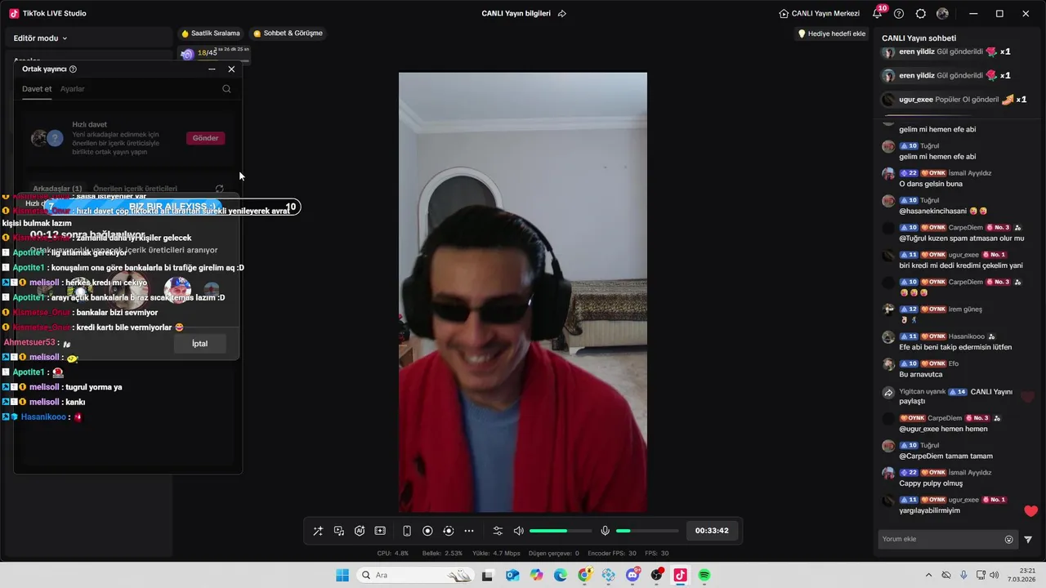Open CANLI Yayın bilgileri
The image size is (1046, 588).
516,14
